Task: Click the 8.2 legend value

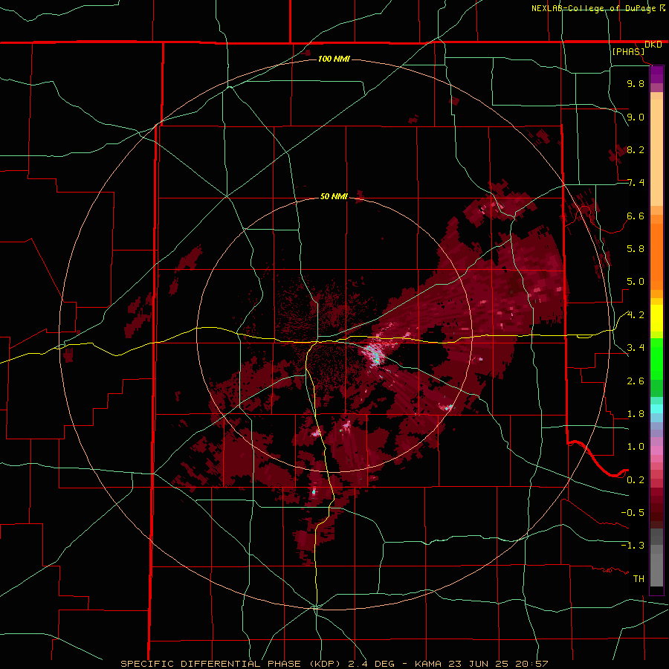Action: [x=636, y=149]
